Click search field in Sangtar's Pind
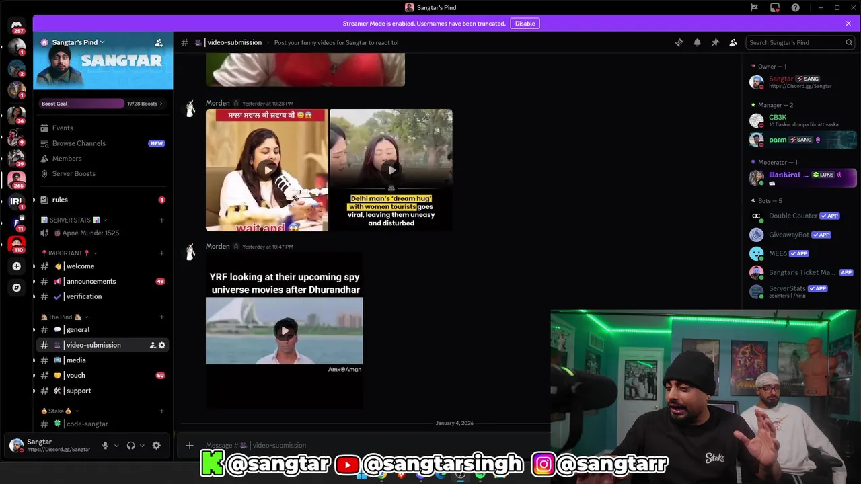The height and width of the screenshot is (484, 861). [800, 42]
